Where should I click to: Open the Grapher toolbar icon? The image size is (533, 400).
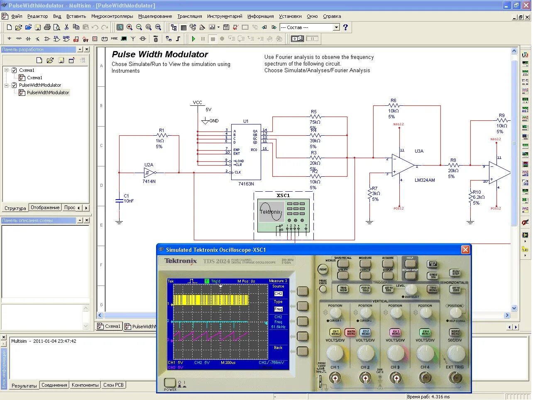pos(212,27)
